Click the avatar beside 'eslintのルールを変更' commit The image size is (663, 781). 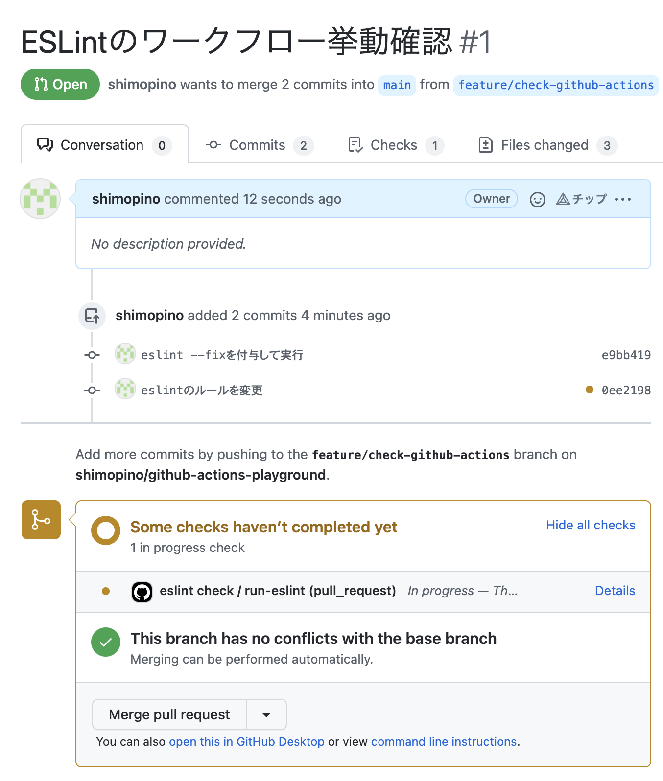[125, 389]
